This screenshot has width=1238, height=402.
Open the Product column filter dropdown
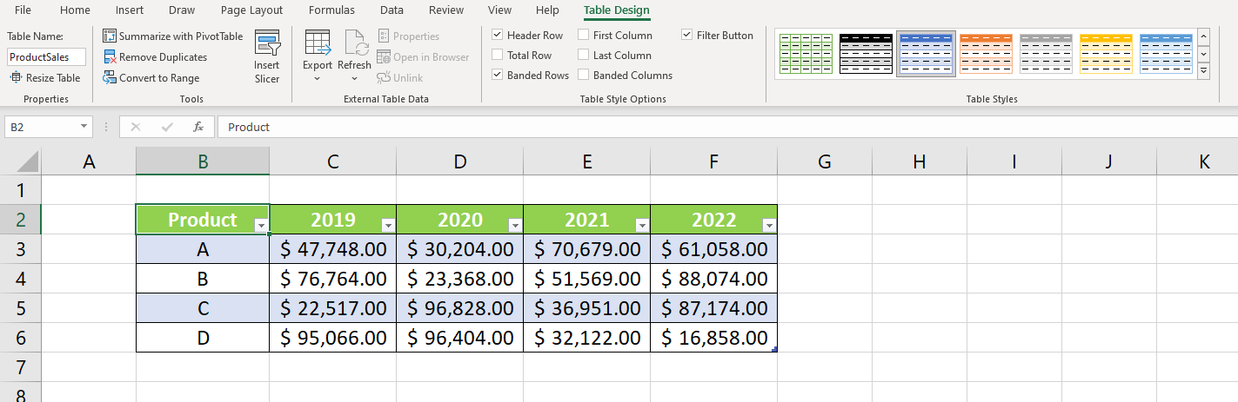pos(260,226)
